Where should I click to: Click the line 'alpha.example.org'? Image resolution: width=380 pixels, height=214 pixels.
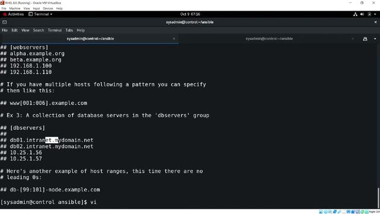[x=37, y=53]
